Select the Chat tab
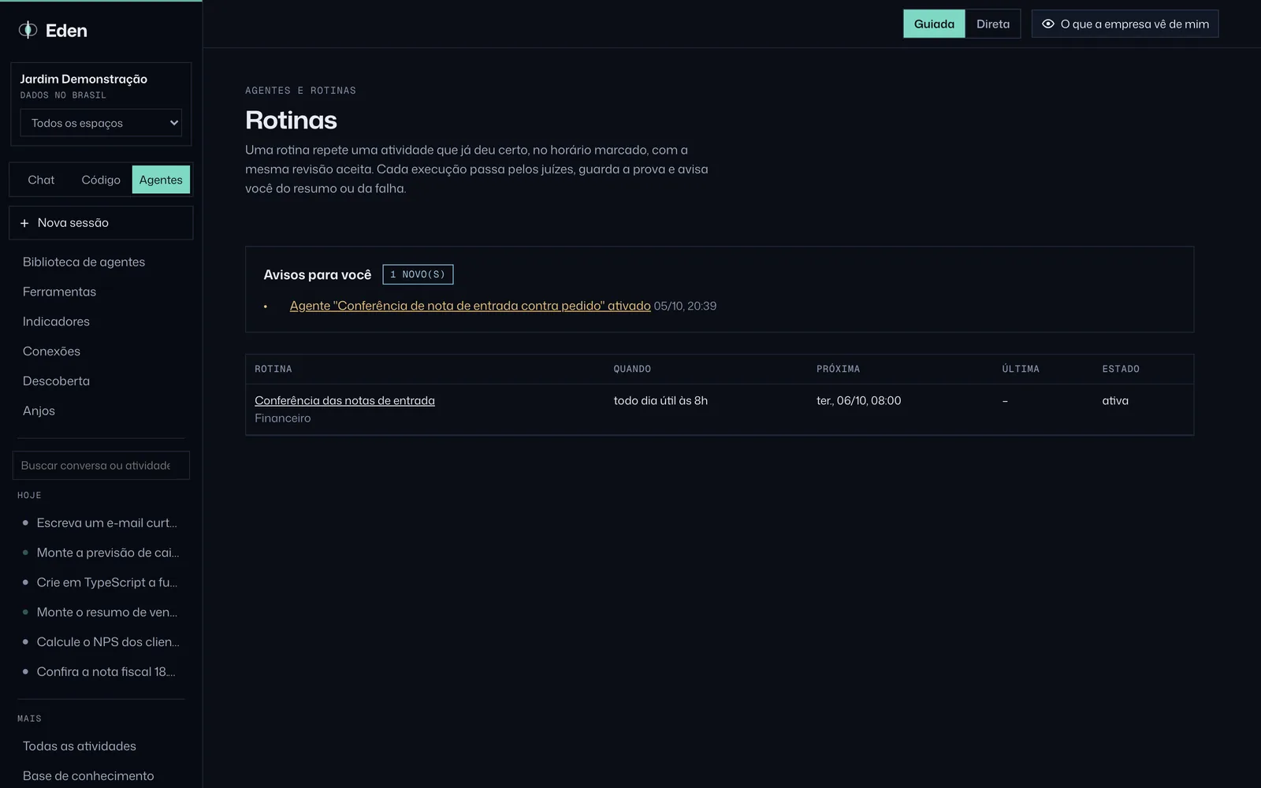1261x788 pixels. (x=41, y=180)
